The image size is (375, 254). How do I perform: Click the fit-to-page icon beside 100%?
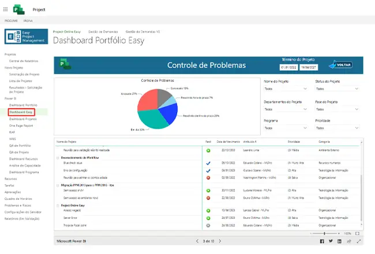[357, 233]
